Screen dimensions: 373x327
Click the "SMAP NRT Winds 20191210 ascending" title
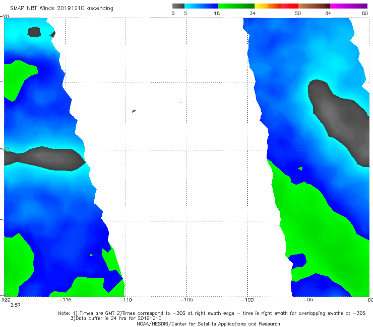[61, 9]
